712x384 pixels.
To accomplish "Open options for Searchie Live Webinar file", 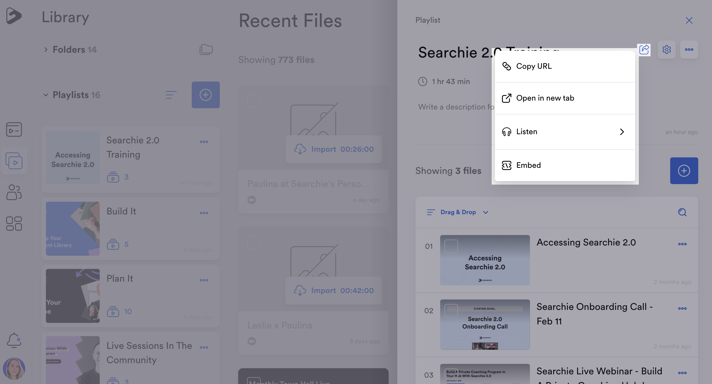I will tap(682, 373).
